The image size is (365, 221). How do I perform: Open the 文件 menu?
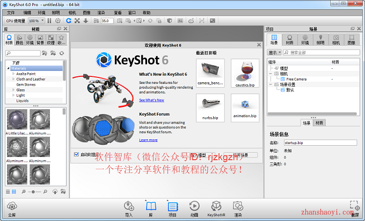coord(11,12)
